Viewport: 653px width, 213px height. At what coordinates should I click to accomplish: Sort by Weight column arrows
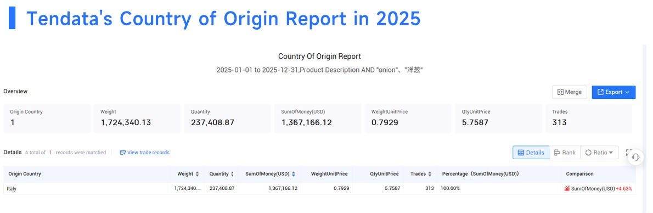pyautogui.click(x=197, y=174)
